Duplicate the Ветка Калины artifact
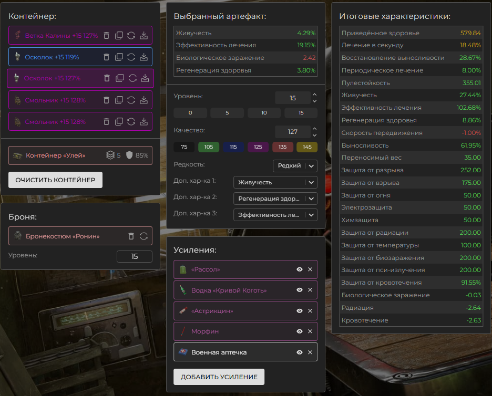The image size is (492, 396). pyautogui.click(x=119, y=35)
